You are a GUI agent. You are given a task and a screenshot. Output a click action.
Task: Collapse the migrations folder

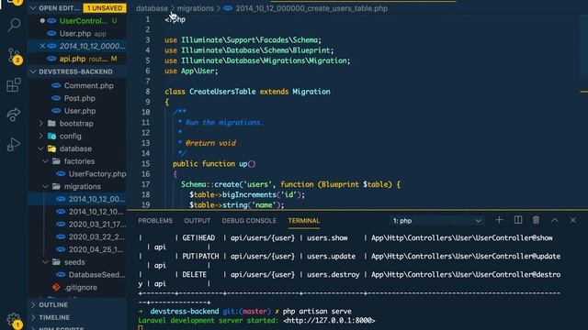46,186
